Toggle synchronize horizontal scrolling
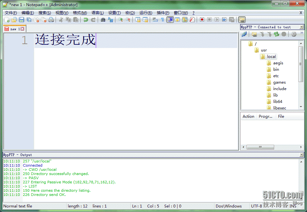Image resolution: width=307 pixels, height=212 pixels. pyautogui.click(x=145, y=20)
